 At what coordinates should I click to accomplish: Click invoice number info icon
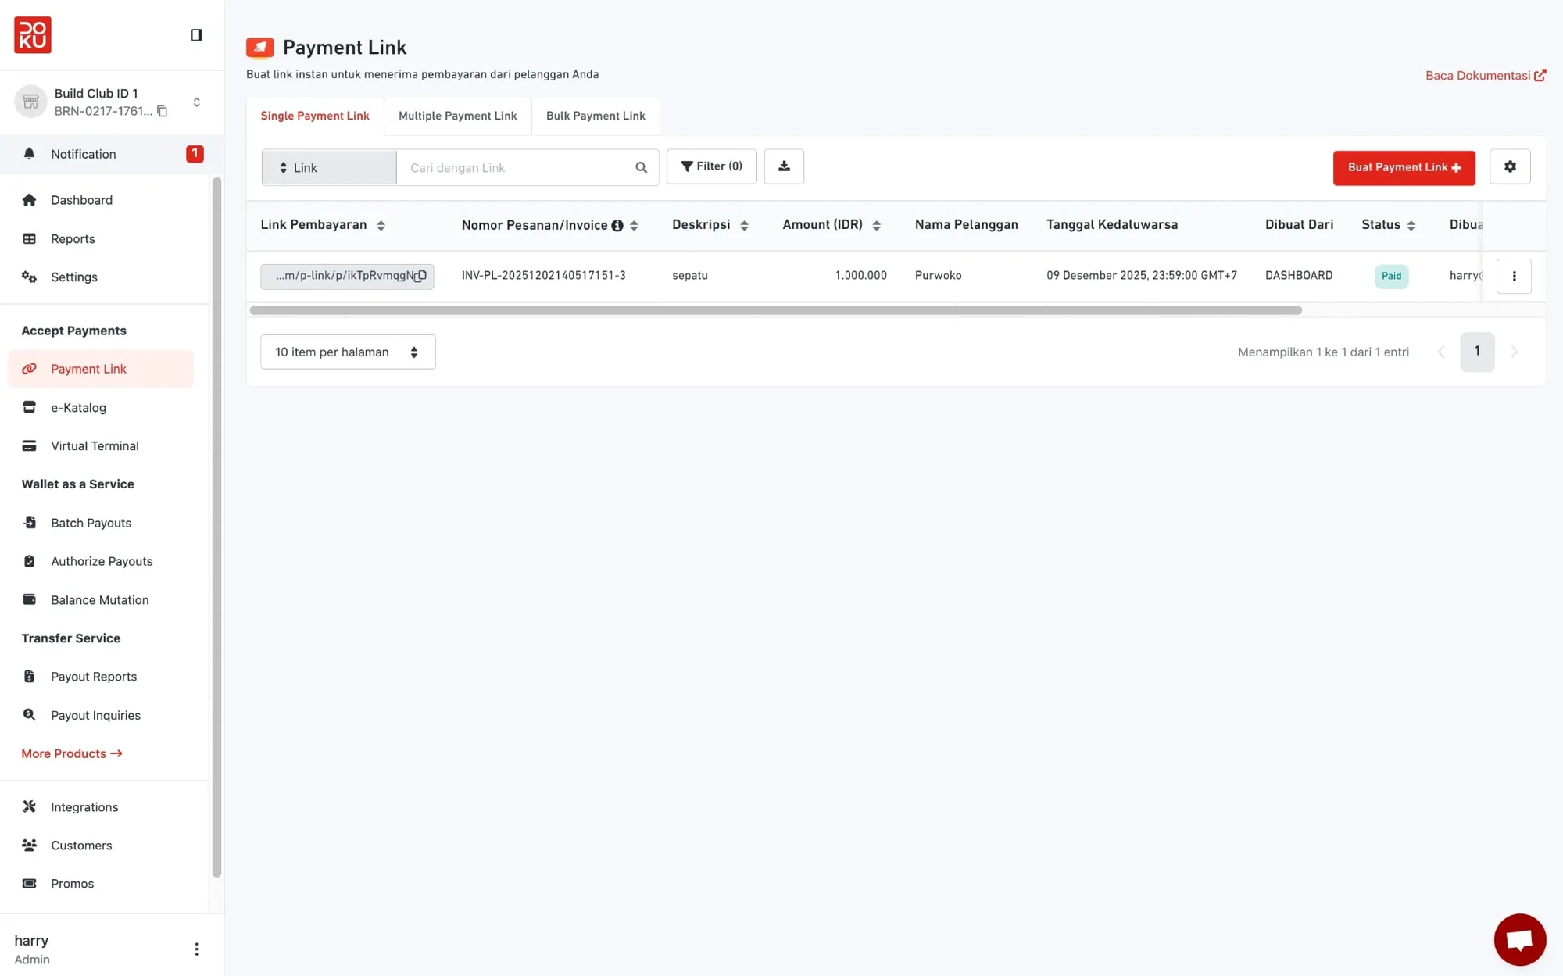617,226
